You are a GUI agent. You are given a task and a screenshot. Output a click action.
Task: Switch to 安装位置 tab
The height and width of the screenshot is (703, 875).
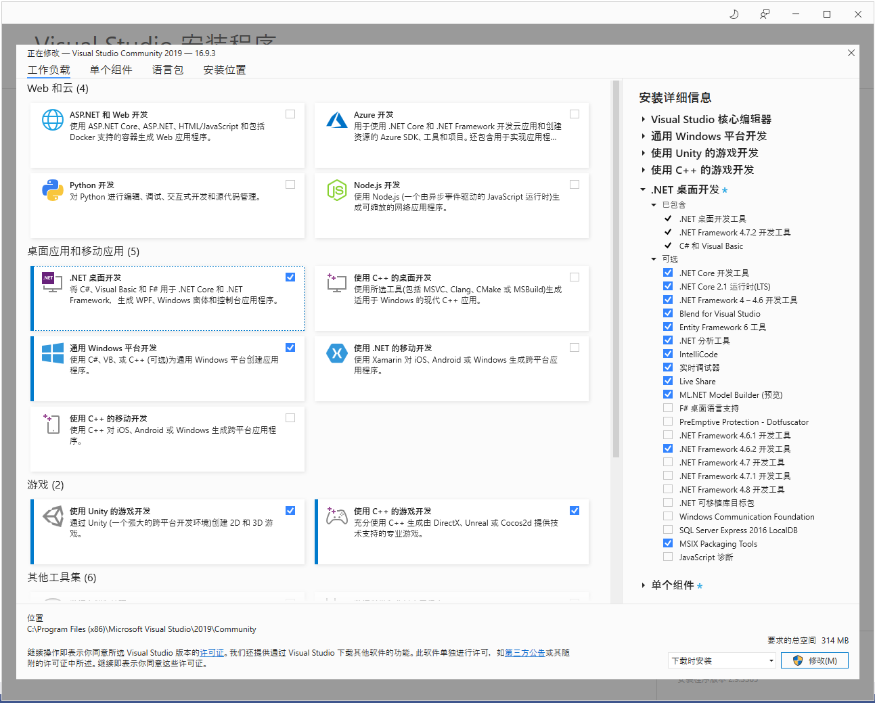pos(225,70)
